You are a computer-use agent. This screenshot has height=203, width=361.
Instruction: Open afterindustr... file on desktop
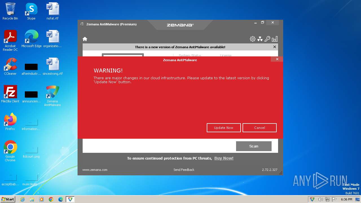tap(31, 69)
